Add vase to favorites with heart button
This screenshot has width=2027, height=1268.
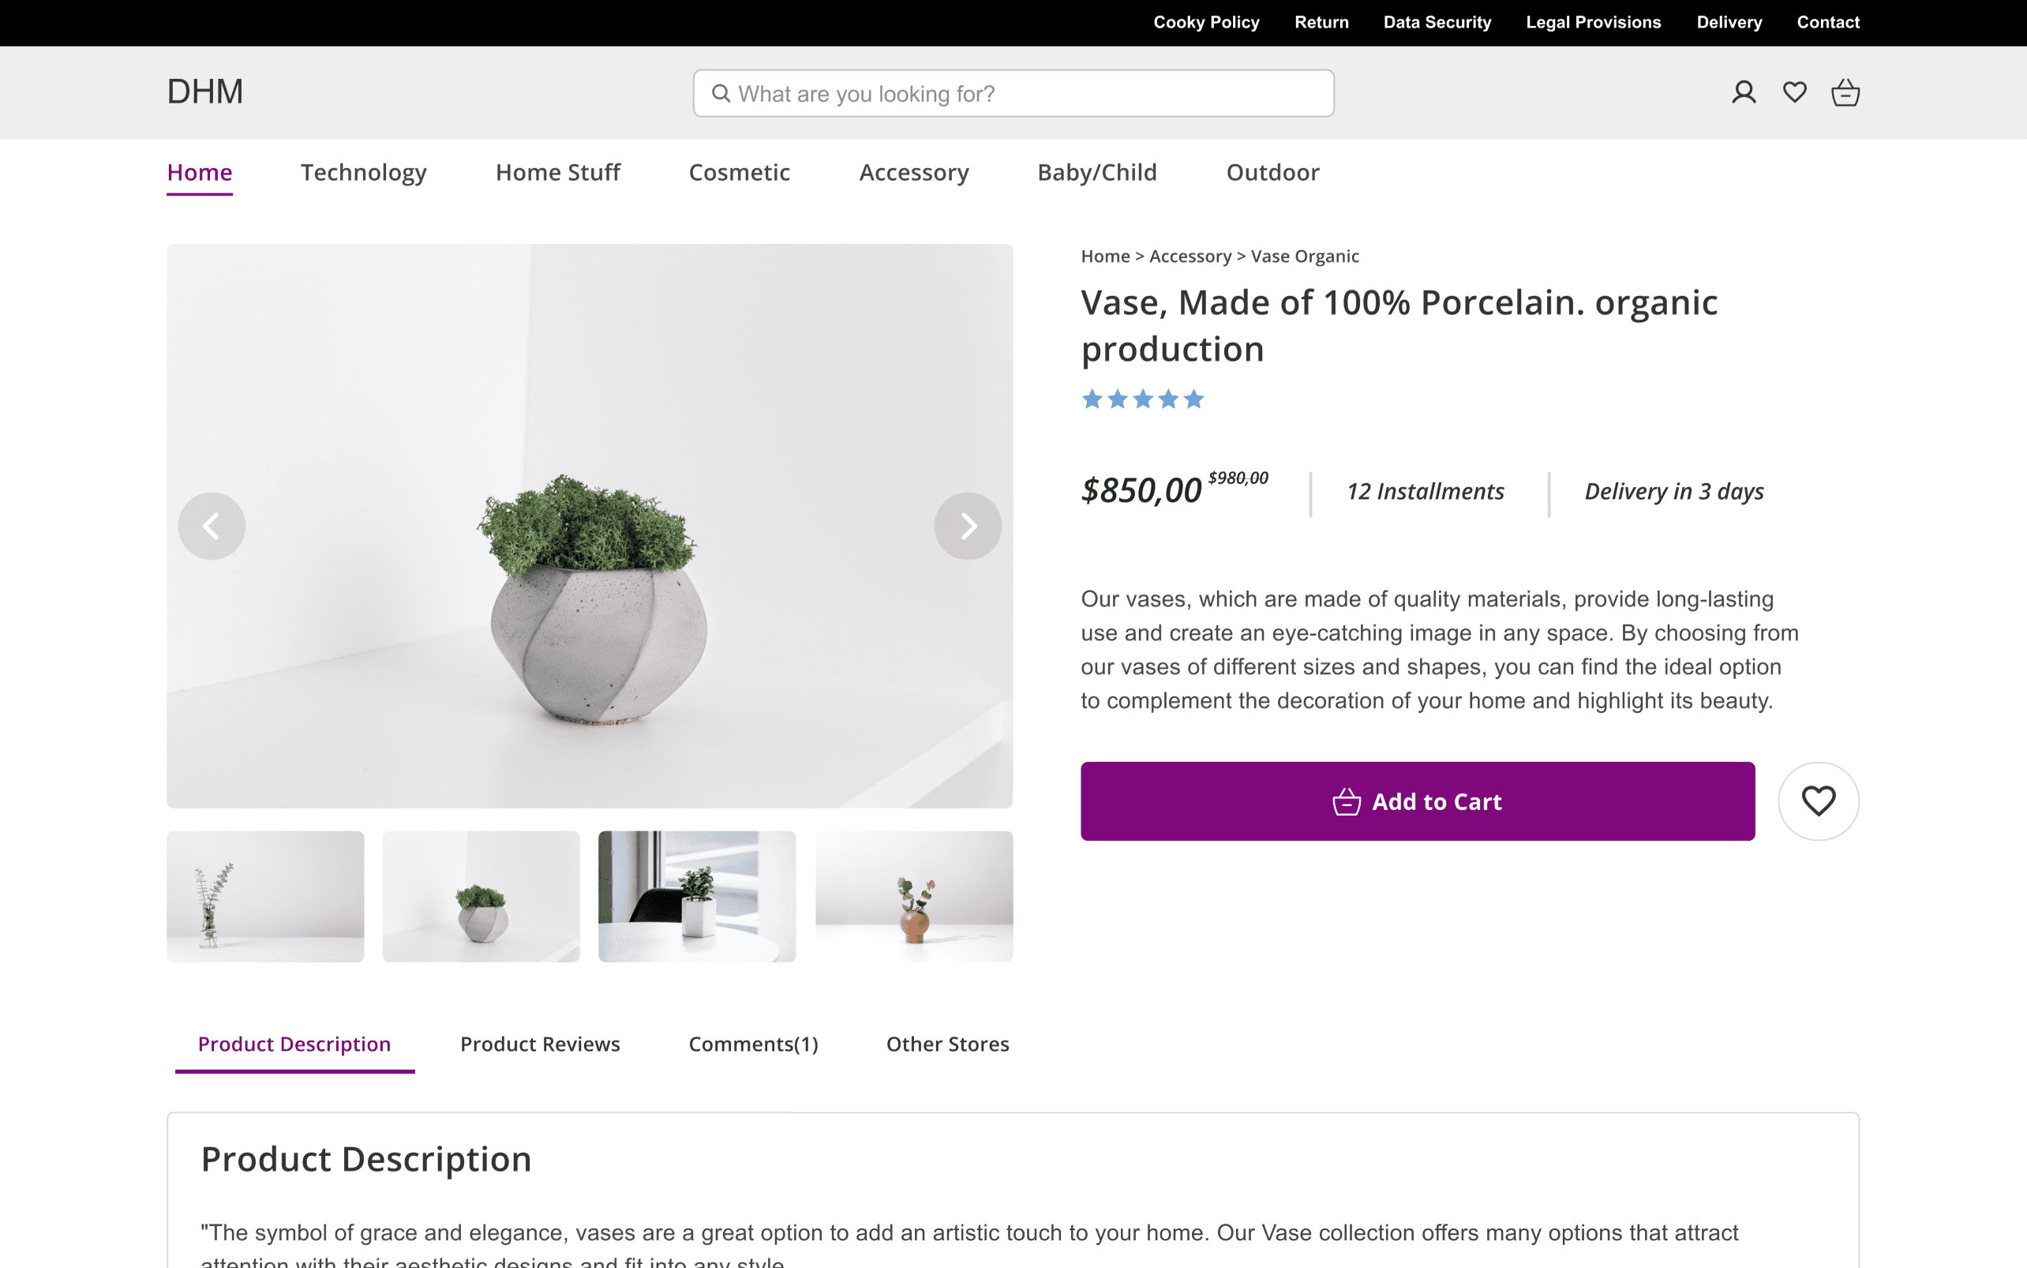tap(1819, 801)
